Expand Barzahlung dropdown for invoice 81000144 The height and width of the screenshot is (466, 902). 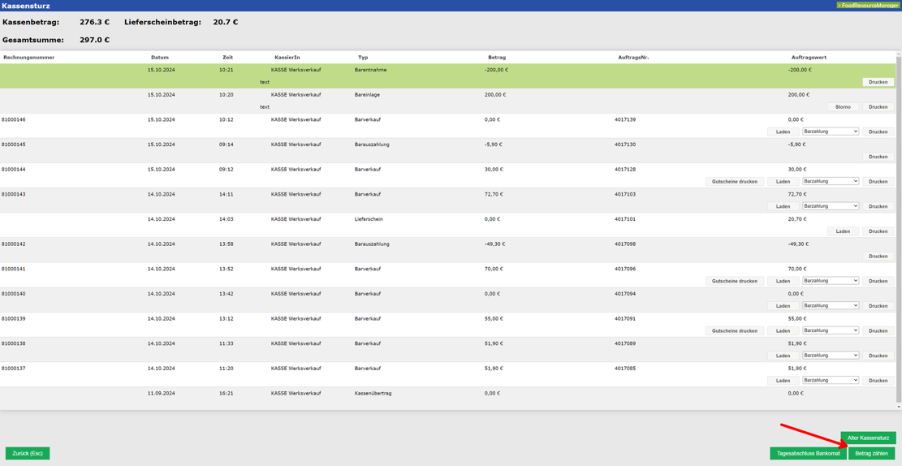coord(831,181)
